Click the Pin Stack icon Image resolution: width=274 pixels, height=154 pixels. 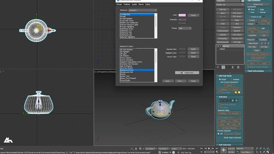(218, 67)
